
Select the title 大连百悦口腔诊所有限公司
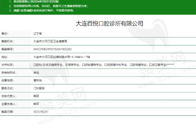point(109,24)
